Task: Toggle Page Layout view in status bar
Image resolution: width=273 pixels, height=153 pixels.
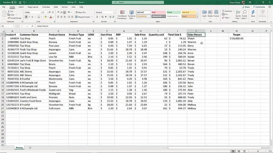Action: [x=239, y=151]
